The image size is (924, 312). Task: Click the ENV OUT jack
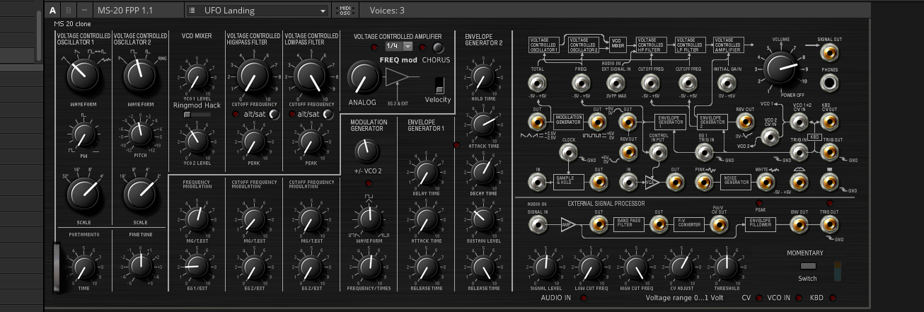(799, 225)
